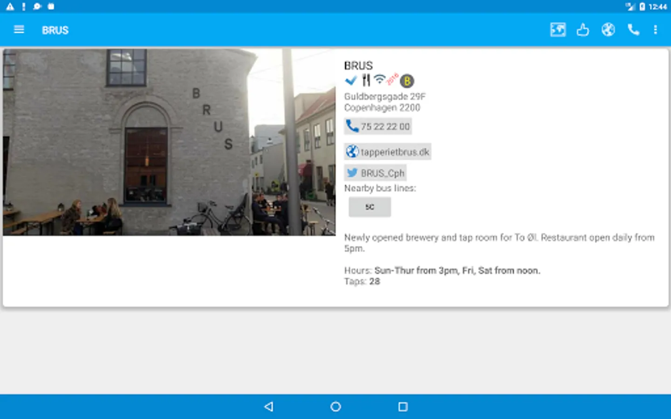The width and height of the screenshot is (671, 419).
Task: Open the three-dot overflow menu
Action: [x=656, y=30]
